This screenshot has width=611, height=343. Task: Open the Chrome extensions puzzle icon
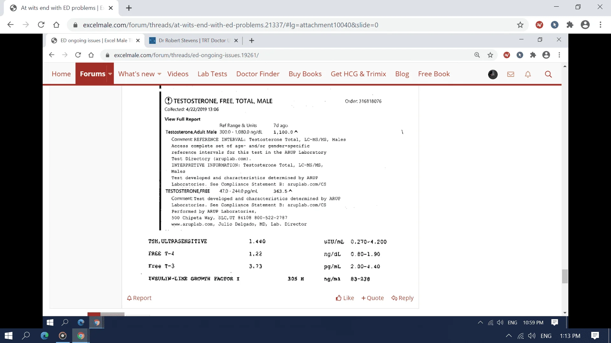point(570,25)
